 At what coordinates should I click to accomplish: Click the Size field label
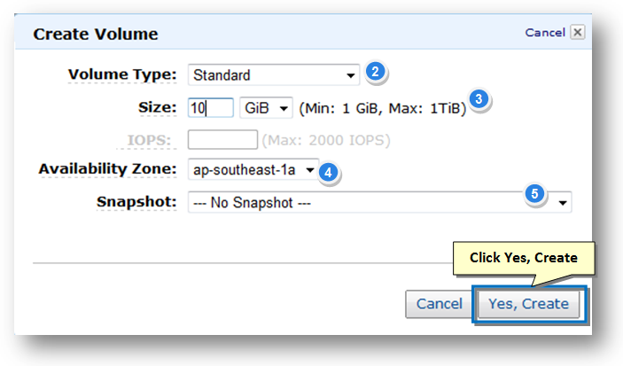pyautogui.click(x=158, y=107)
